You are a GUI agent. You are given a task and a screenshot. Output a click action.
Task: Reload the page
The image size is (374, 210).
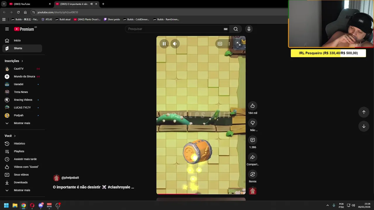coord(18,12)
